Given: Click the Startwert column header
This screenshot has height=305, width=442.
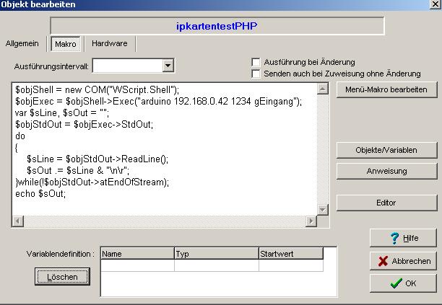Looking at the screenshot, I should (290, 254).
